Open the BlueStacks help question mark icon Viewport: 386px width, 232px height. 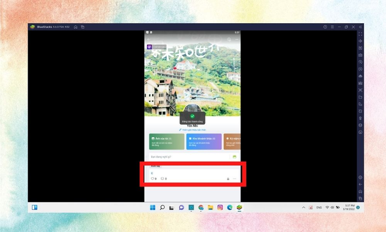[325, 27]
